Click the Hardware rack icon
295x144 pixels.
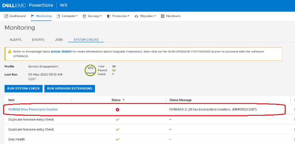click(163, 16)
